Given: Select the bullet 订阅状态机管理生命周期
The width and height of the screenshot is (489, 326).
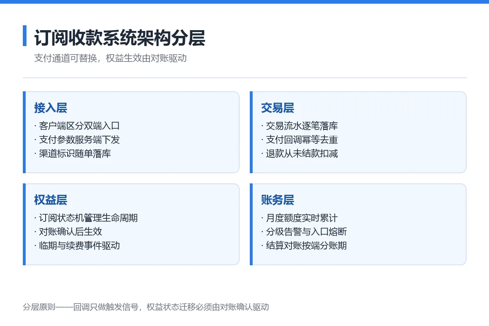Looking at the screenshot, I should pos(86,218).
